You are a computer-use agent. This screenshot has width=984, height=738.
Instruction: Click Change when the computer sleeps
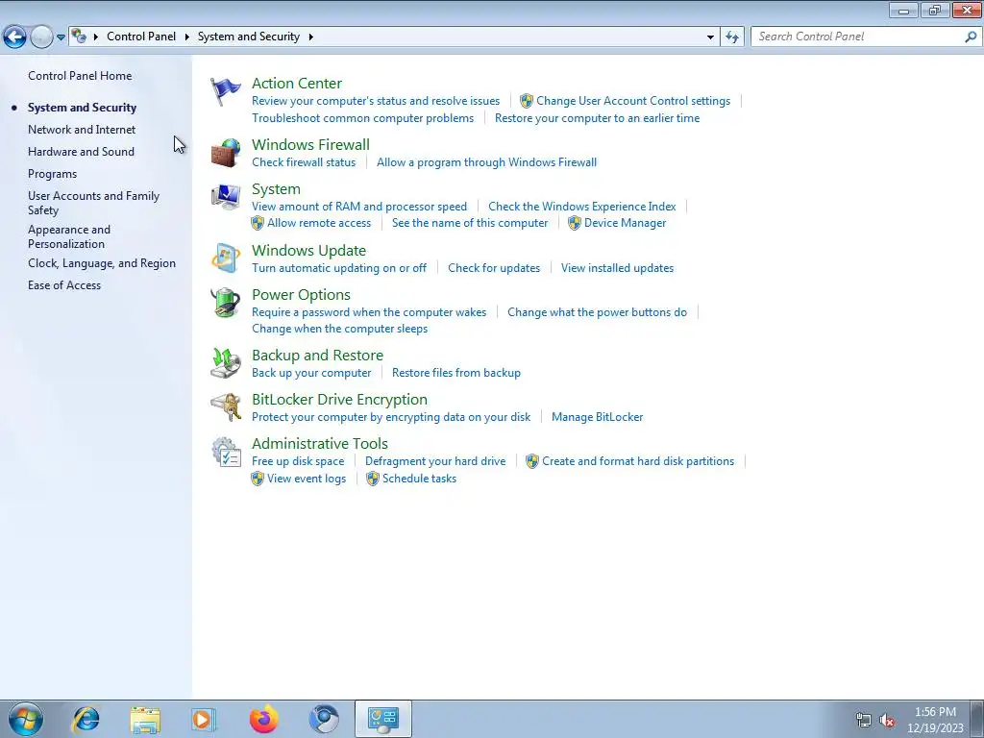[x=339, y=329]
